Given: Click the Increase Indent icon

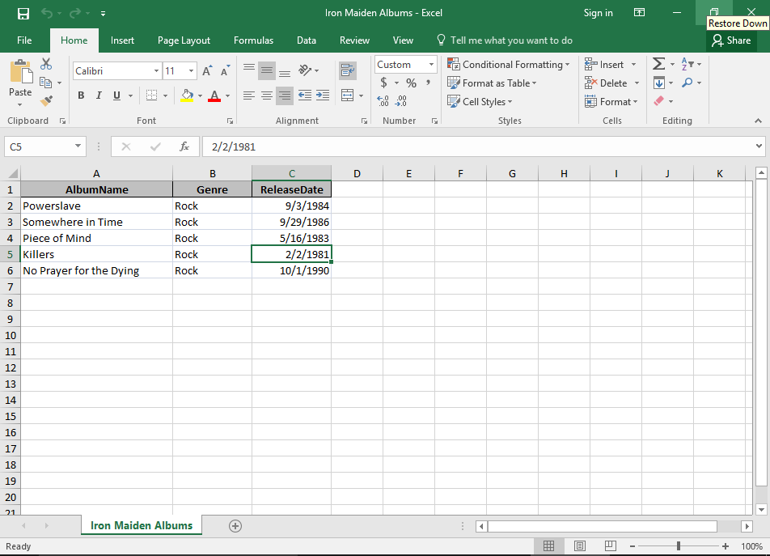Looking at the screenshot, I should click(323, 95).
